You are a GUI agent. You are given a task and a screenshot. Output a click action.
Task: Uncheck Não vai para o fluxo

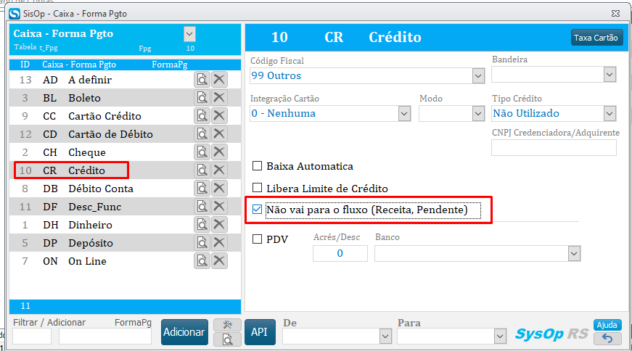click(257, 210)
